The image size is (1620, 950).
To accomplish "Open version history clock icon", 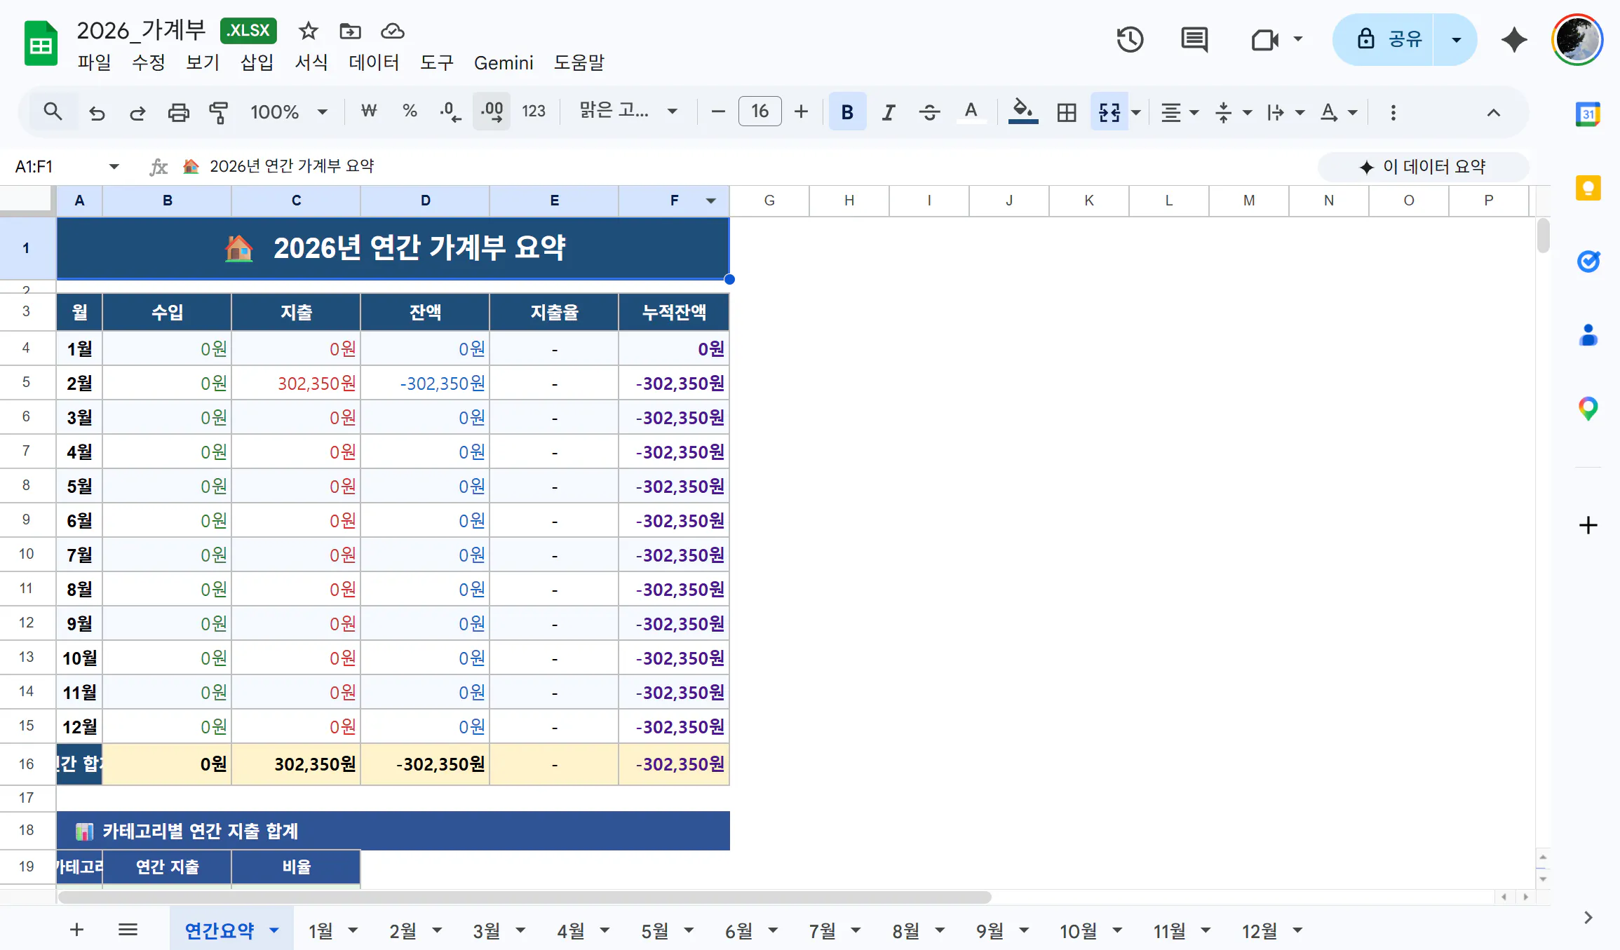I will coord(1130,40).
